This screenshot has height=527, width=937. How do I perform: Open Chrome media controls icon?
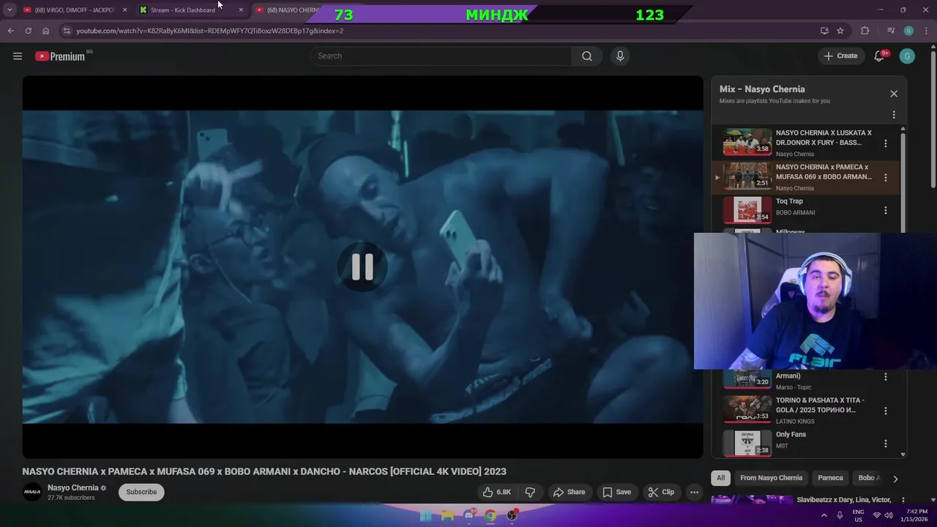(x=890, y=31)
